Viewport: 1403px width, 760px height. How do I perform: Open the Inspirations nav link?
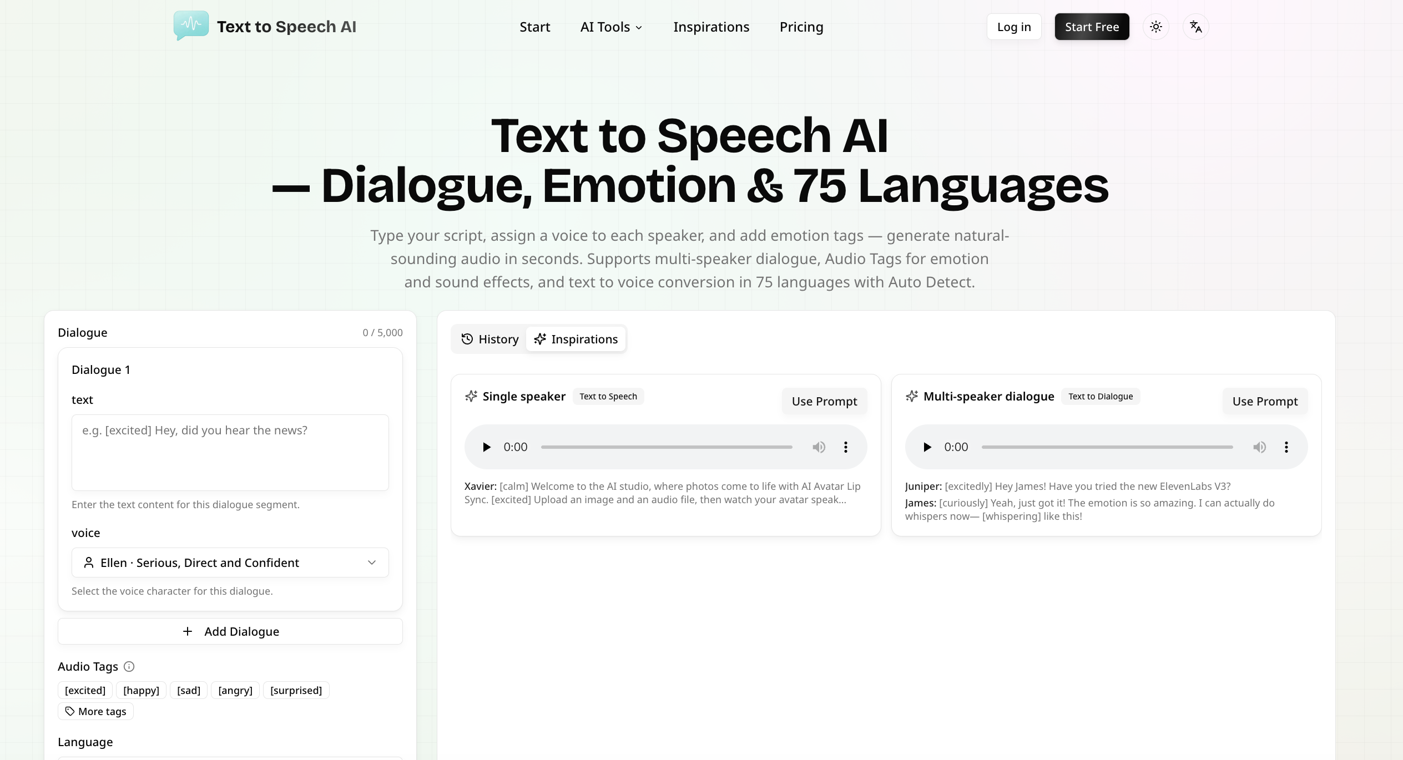[711, 27]
